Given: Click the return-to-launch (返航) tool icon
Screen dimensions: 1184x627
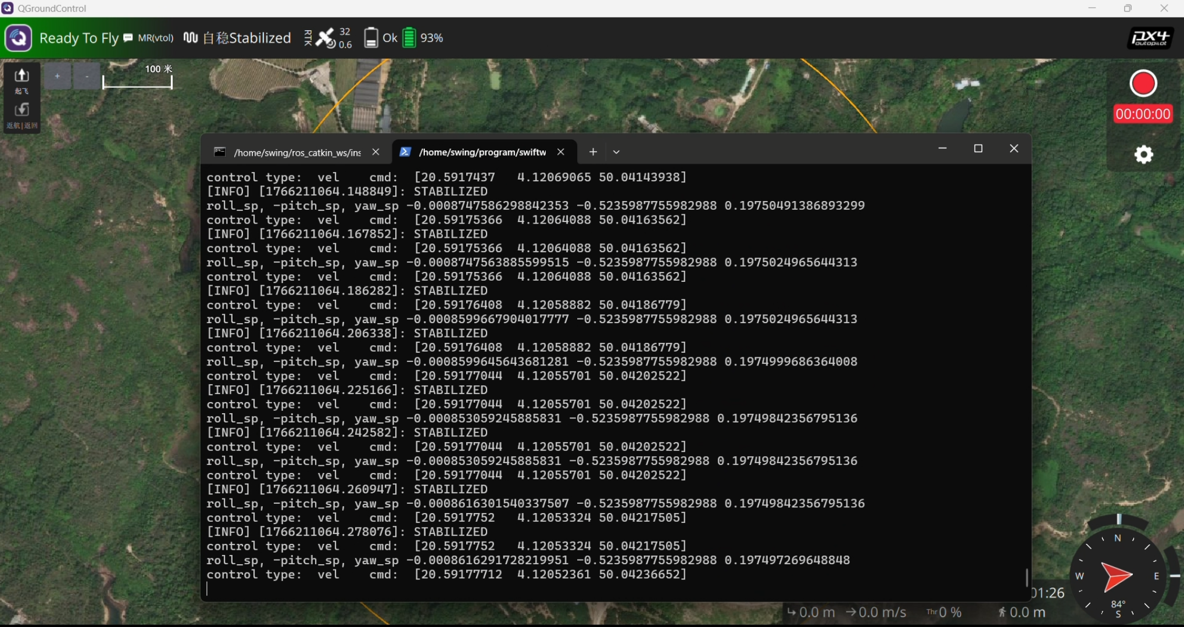Looking at the screenshot, I should tap(22, 116).
